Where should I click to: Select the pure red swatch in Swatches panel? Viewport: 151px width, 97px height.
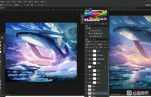pyautogui.click(x=85, y=11)
